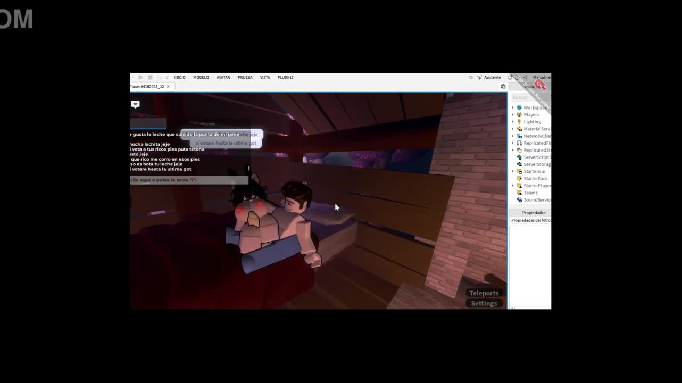Screen dimensions: 682x383
Task: Select the Workspace globe icon
Action: click(x=519, y=107)
